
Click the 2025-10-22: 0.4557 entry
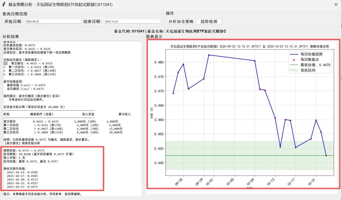(x=22, y=183)
